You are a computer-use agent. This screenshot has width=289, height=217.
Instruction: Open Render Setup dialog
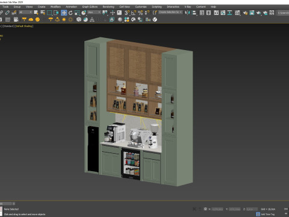pyautogui.click(x=245, y=13)
